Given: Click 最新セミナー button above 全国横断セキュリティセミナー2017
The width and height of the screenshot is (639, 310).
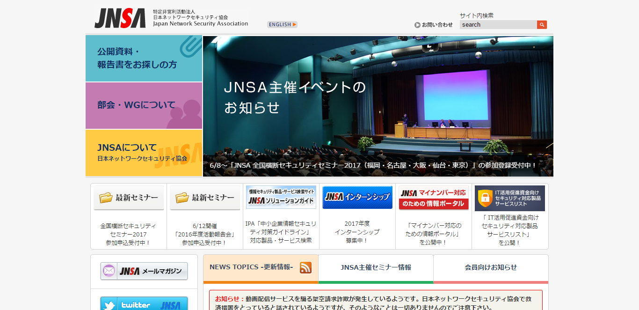Looking at the screenshot, I should click(129, 198).
